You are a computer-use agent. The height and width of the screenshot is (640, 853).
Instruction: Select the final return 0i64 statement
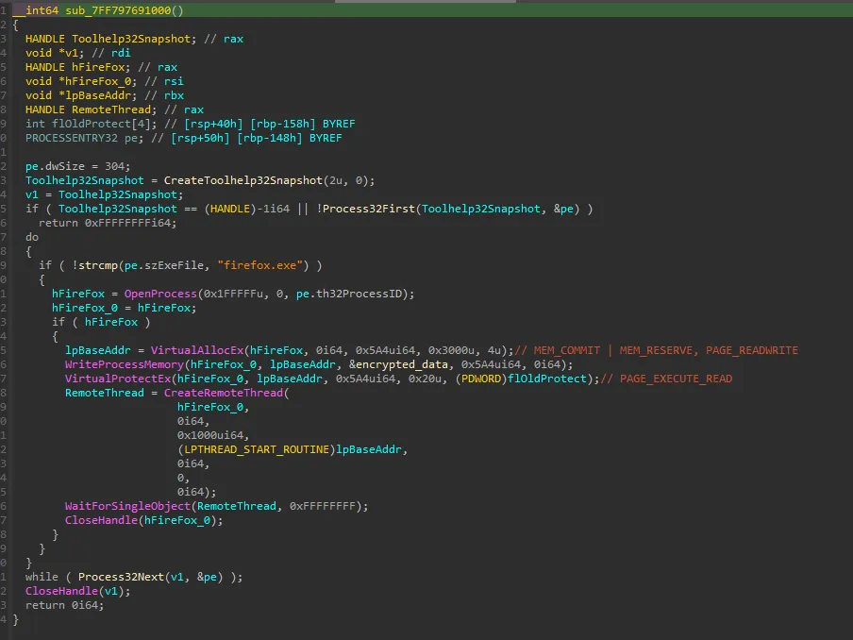[65, 605]
